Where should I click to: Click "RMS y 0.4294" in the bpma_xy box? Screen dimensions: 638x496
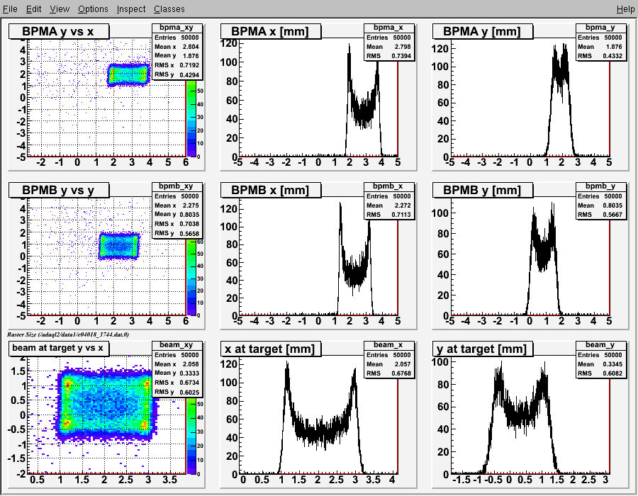click(x=177, y=74)
